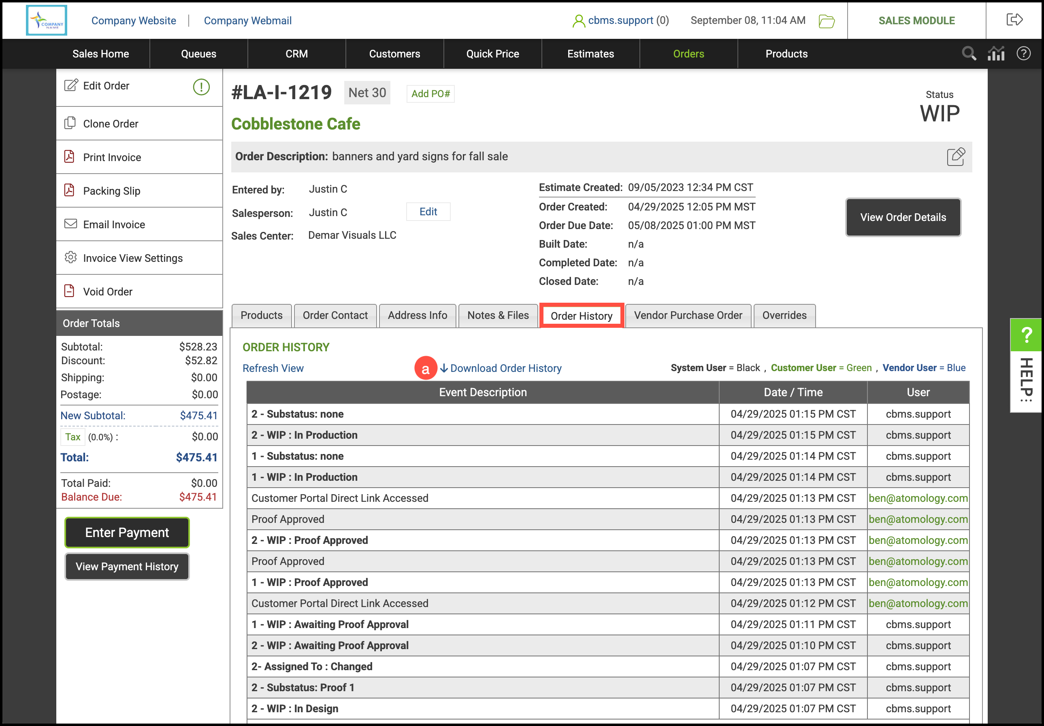The width and height of the screenshot is (1044, 726).
Task: Download Order History link
Action: click(x=505, y=368)
